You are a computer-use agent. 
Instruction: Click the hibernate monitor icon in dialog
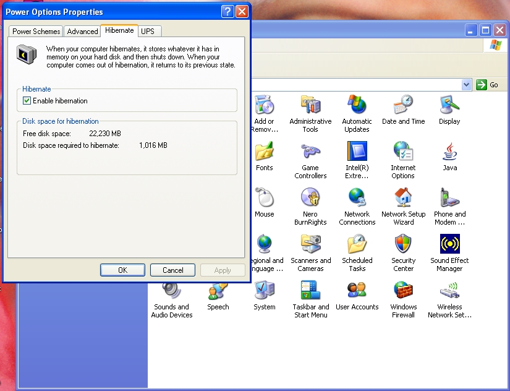coord(27,54)
